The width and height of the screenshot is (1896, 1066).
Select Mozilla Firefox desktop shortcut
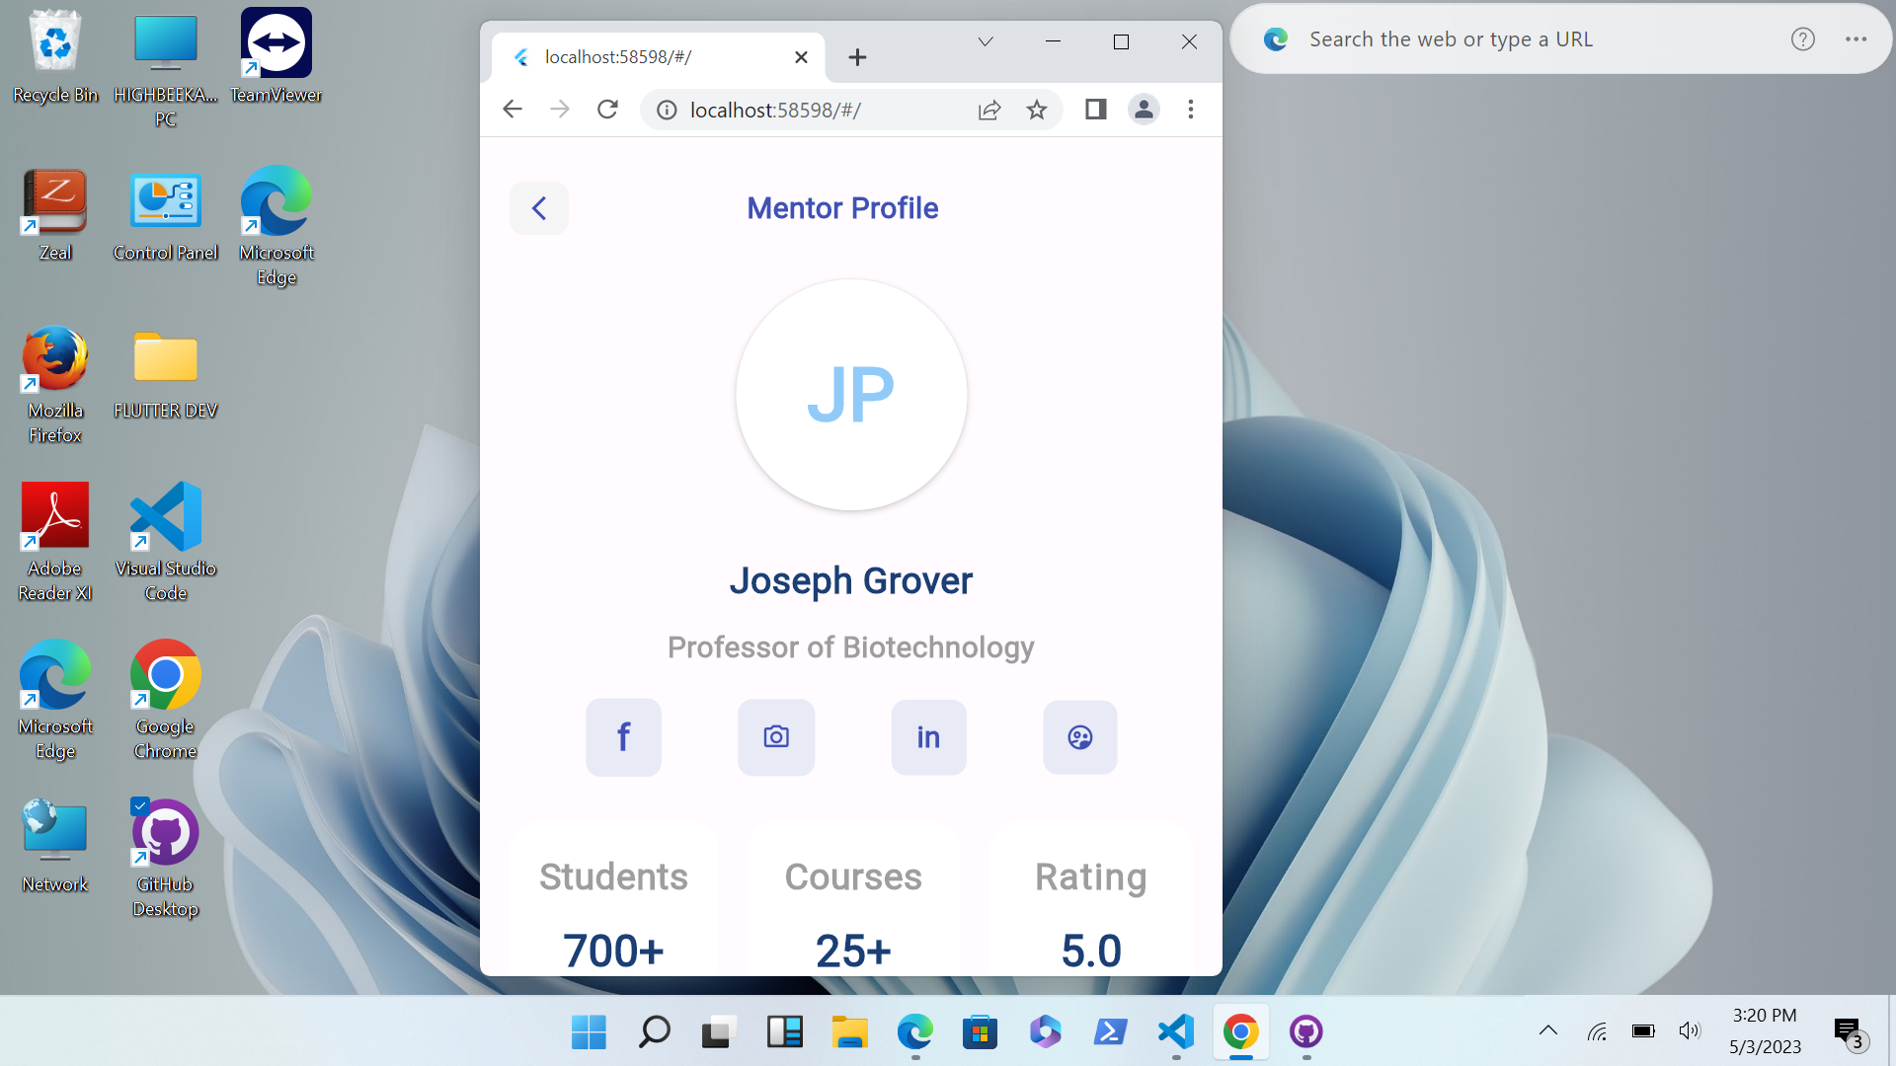pos(55,385)
